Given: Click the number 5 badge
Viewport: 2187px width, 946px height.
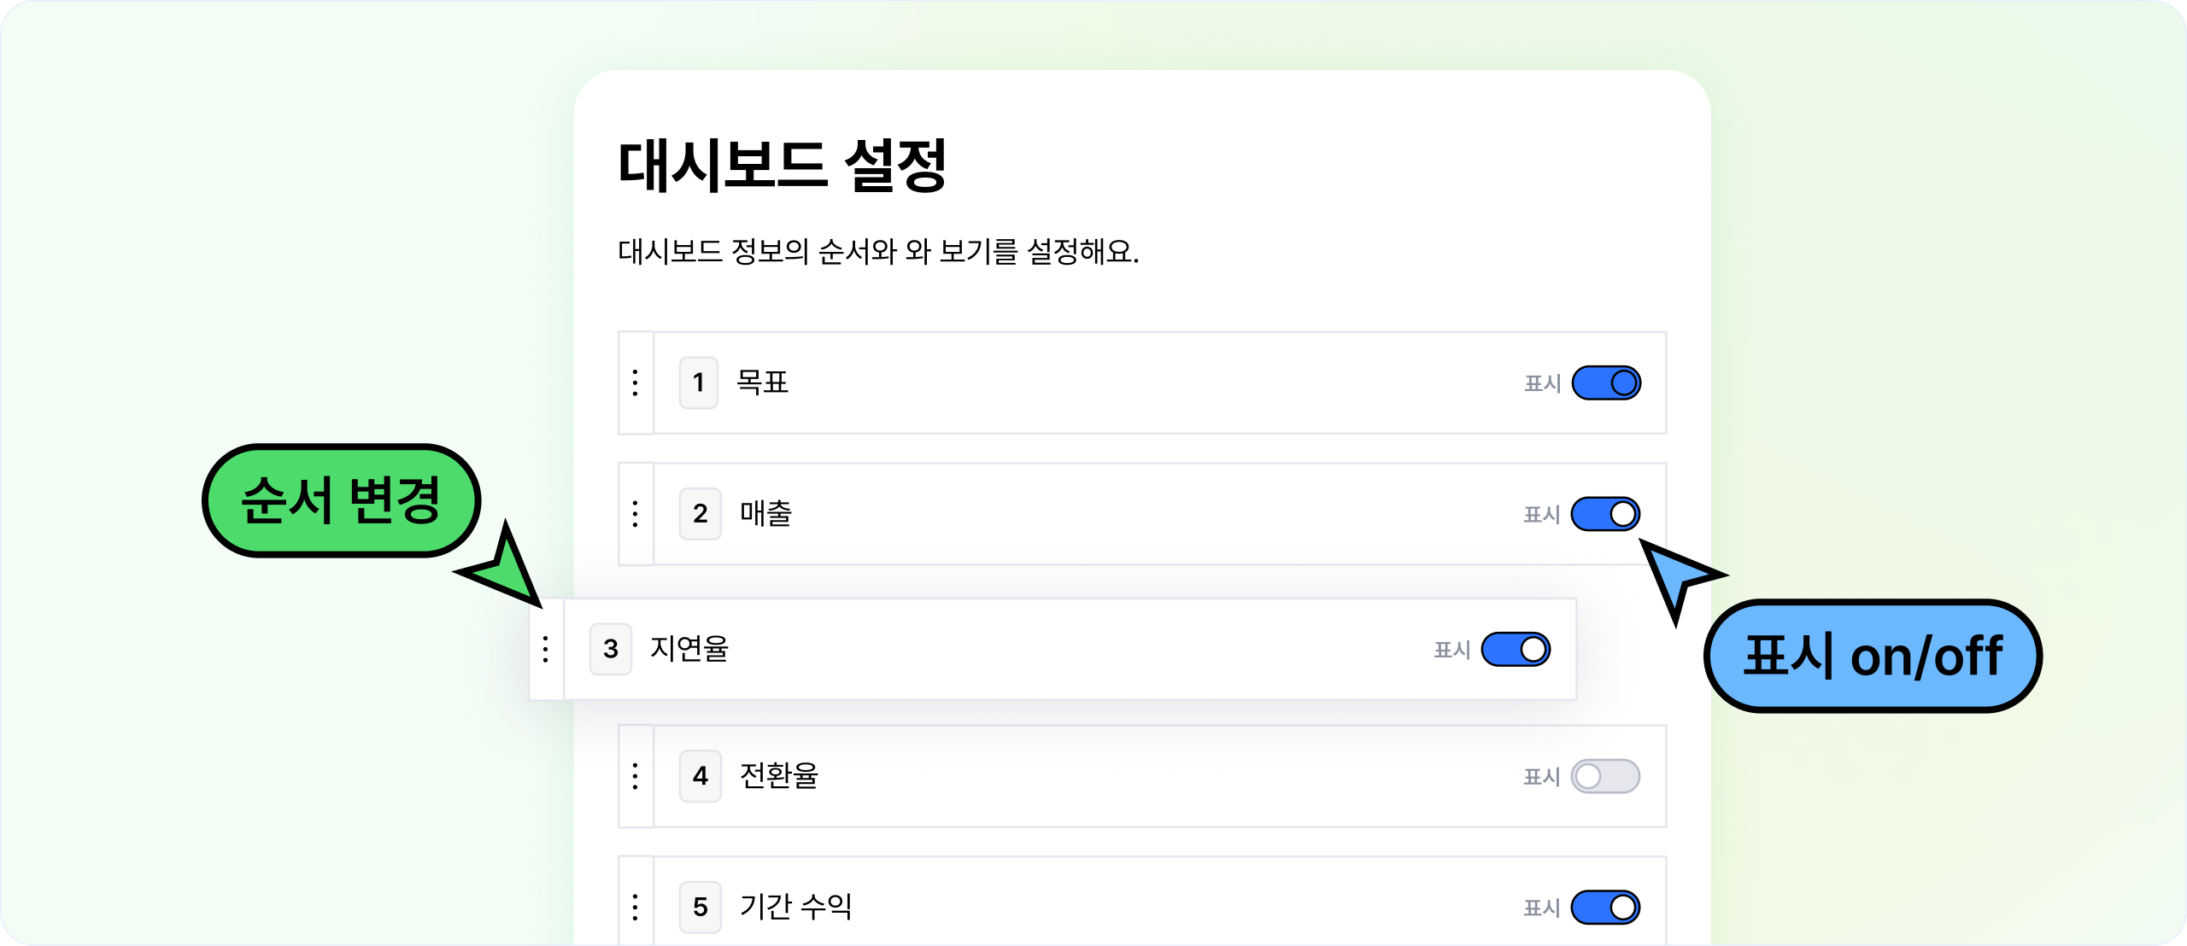Looking at the screenshot, I should pos(701,907).
